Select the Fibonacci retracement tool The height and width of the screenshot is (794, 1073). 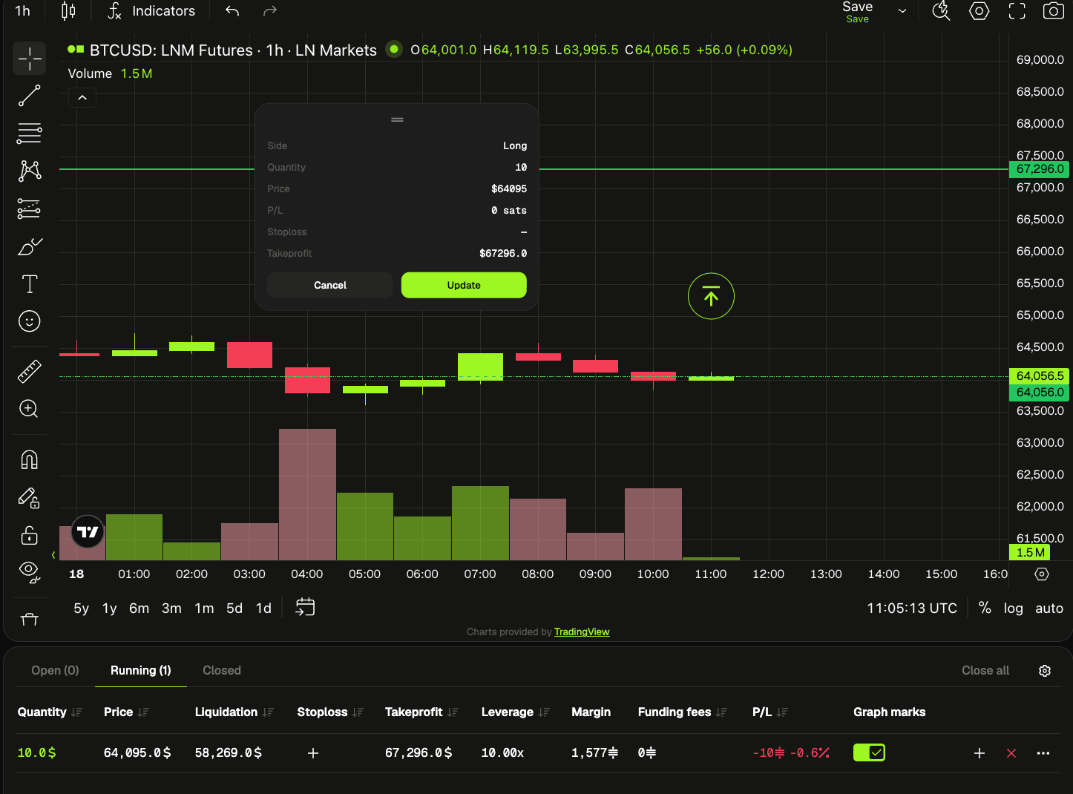tap(30, 134)
